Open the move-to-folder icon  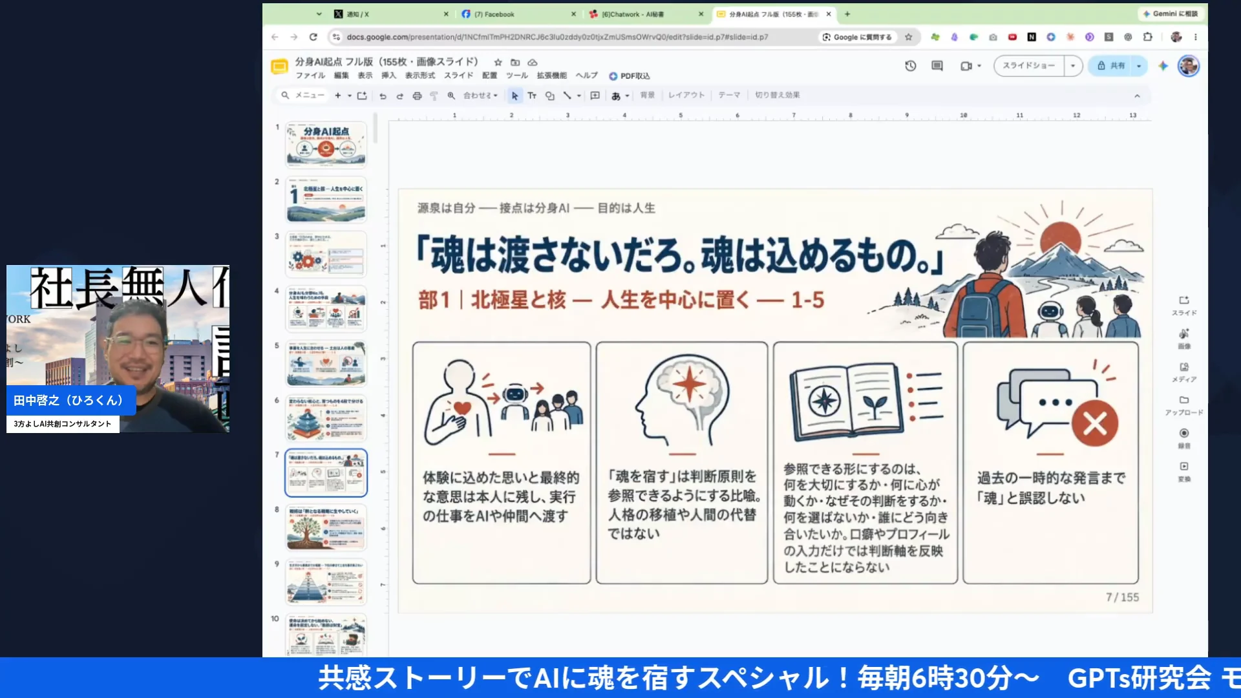tap(515, 63)
